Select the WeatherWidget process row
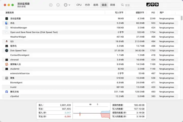 [x=90, y=37]
